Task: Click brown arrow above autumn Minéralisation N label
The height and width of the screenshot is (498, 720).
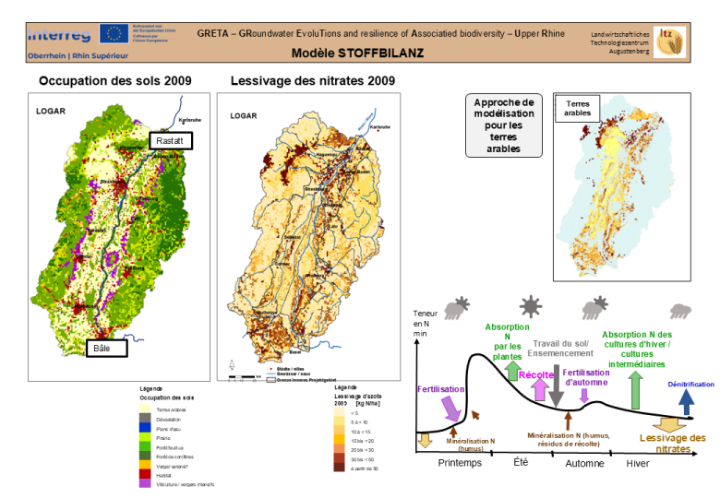Action: pyautogui.click(x=568, y=421)
